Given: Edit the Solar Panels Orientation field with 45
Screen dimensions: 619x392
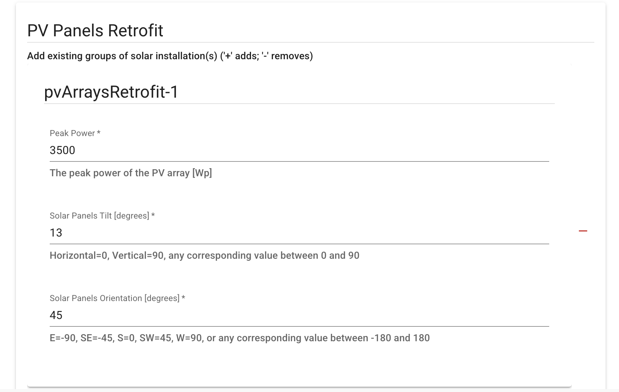Looking at the screenshot, I should click(299, 316).
